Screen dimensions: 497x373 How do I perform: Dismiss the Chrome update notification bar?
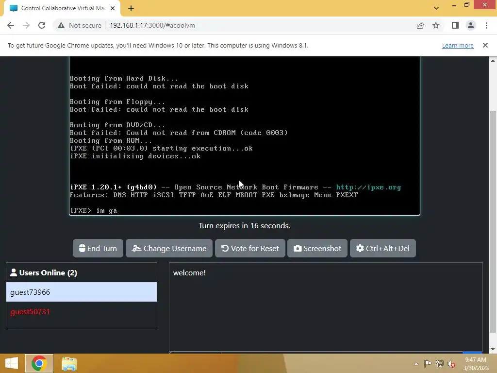485,45
